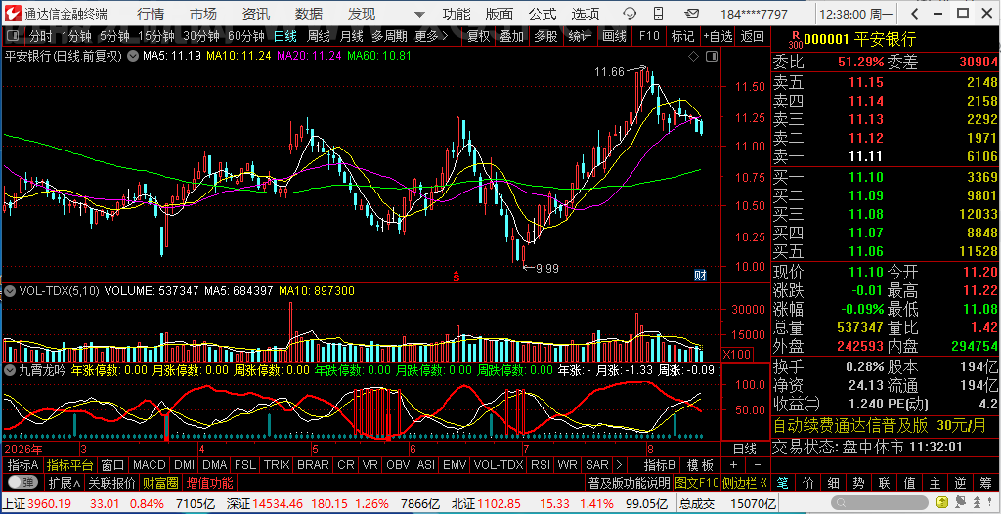Switch chart to 1分钟 period
The image size is (1001, 514).
(76, 36)
